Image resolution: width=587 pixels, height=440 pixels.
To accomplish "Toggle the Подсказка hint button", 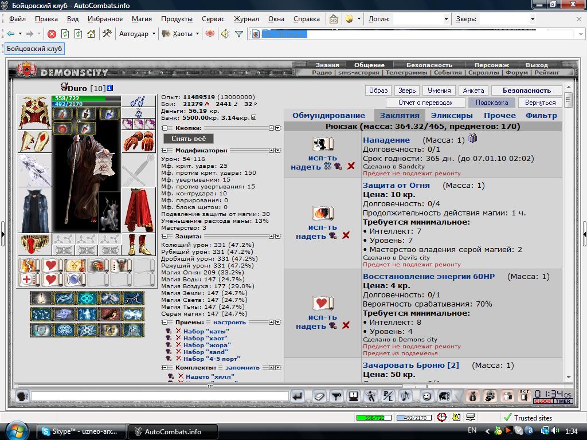I will tap(491, 103).
